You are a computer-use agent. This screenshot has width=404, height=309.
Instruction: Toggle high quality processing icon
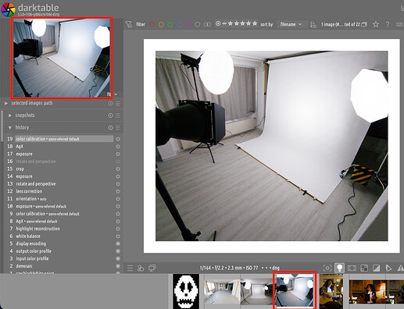(x=352, y=268)
